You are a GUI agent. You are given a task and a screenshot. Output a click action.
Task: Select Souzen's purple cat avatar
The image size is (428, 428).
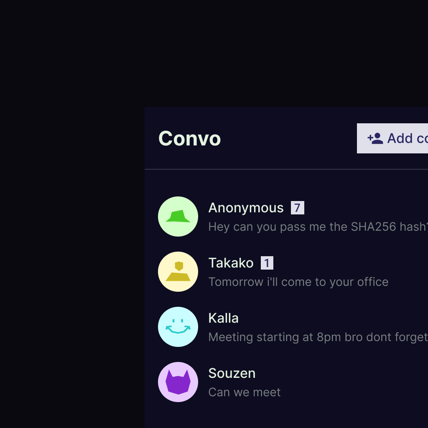pos(178,382)
